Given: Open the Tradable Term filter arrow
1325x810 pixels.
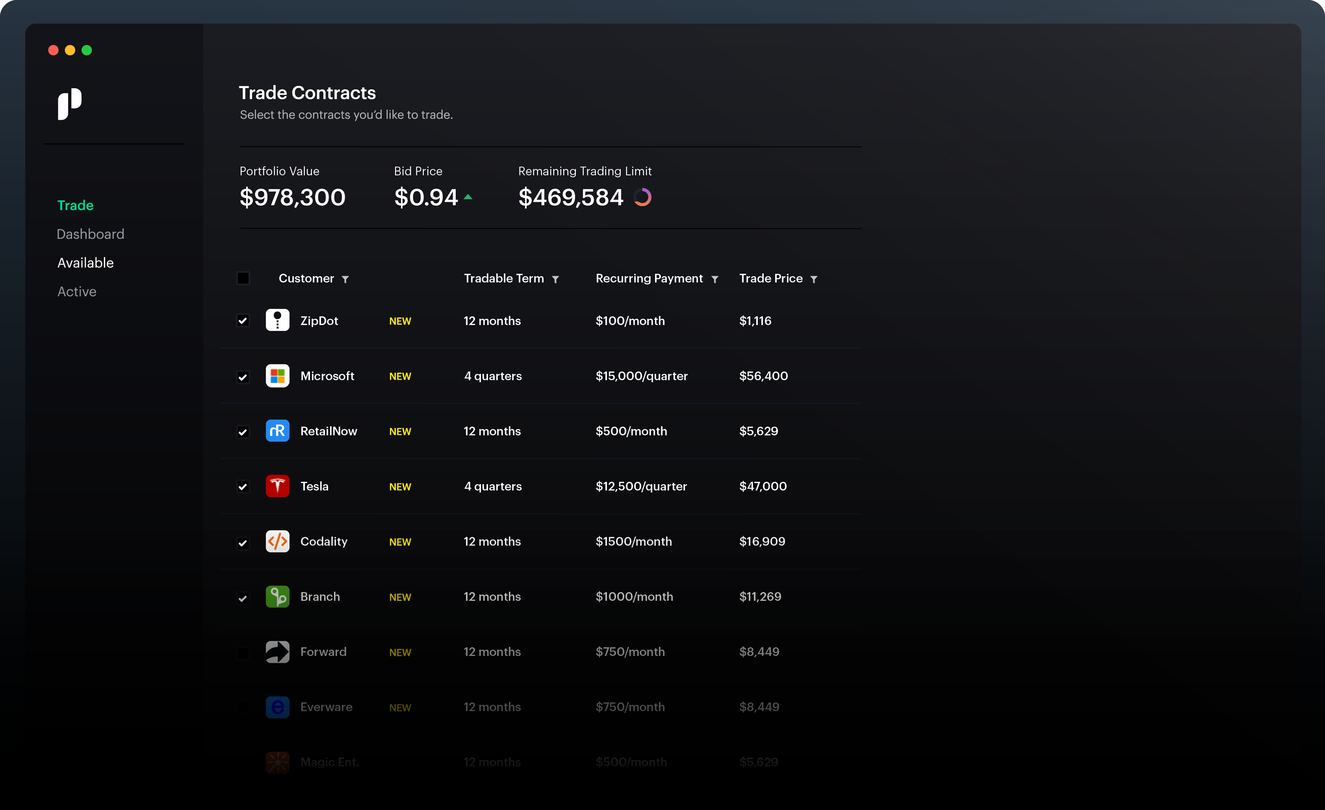Looking at the screenshot, I should point(555,279).
